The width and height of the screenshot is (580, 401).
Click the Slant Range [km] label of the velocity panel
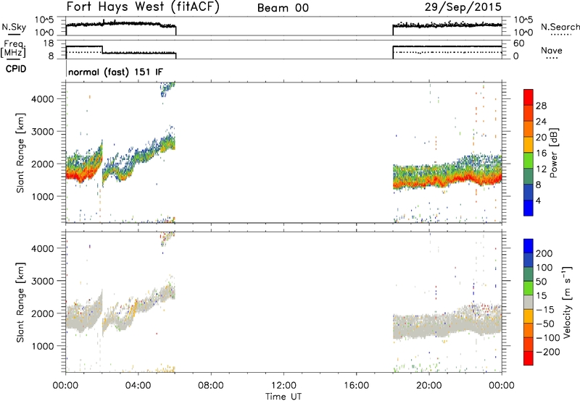point(20,303)
